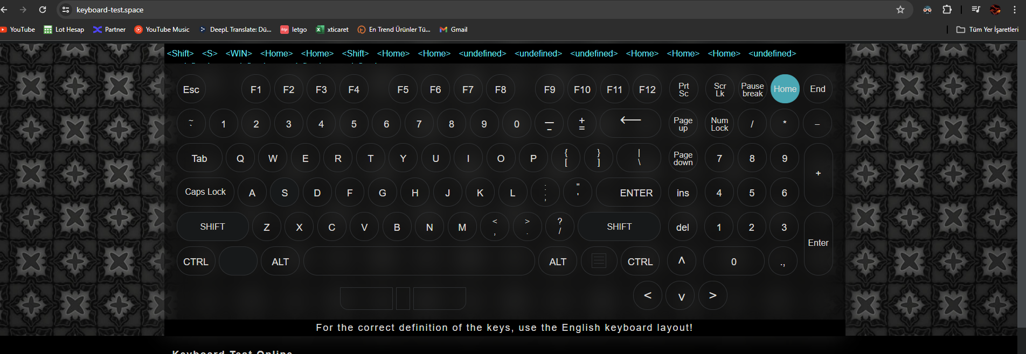Screen dimensions: 1026x354
Task: Click the left arrow key
Action: pos(648,295)
